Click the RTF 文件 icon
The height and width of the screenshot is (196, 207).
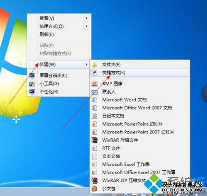point(94,148)
